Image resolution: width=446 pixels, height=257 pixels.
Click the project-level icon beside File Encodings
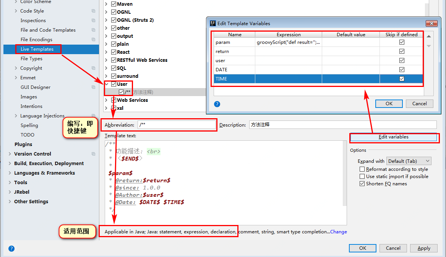(x=94, y=40)
